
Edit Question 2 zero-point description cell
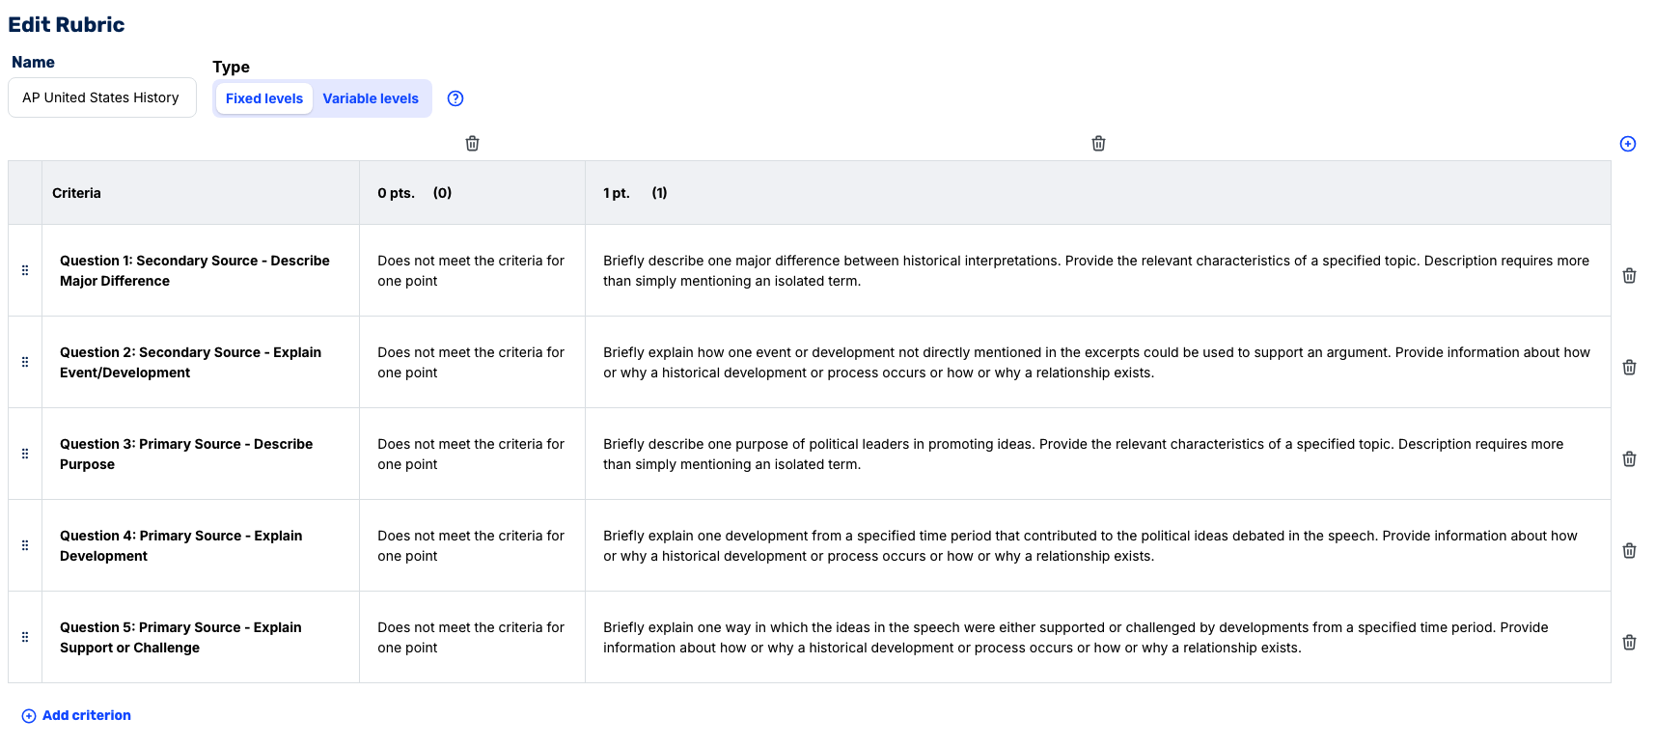click(472, 363)
